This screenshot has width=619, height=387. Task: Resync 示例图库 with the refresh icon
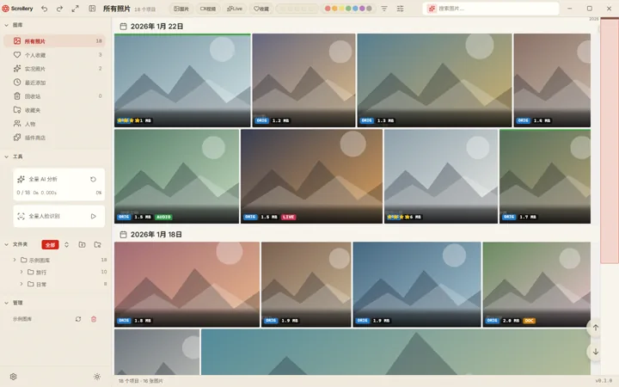[78, 319]
